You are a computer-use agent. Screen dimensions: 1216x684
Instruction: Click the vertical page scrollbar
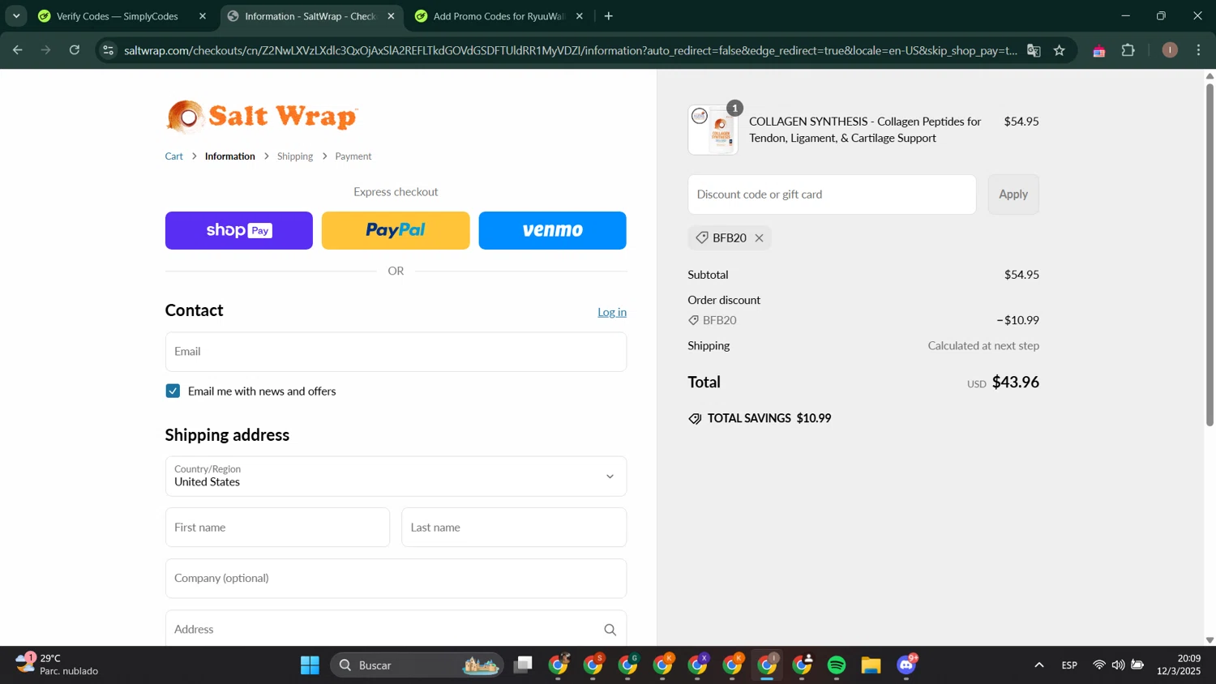(1210, 254)
